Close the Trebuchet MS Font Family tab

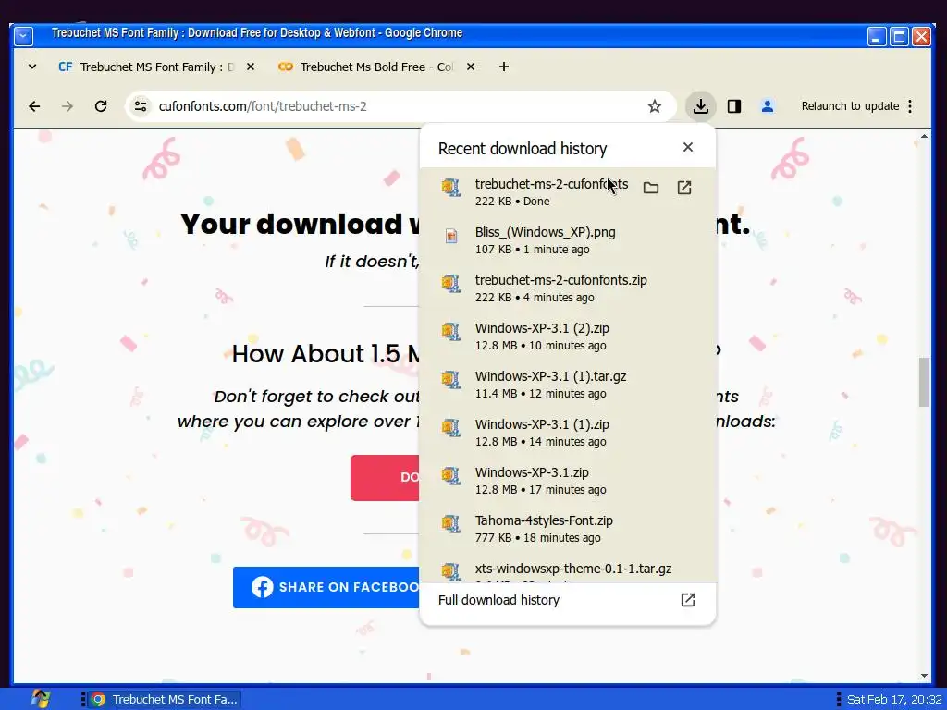[x=250, y=67]
